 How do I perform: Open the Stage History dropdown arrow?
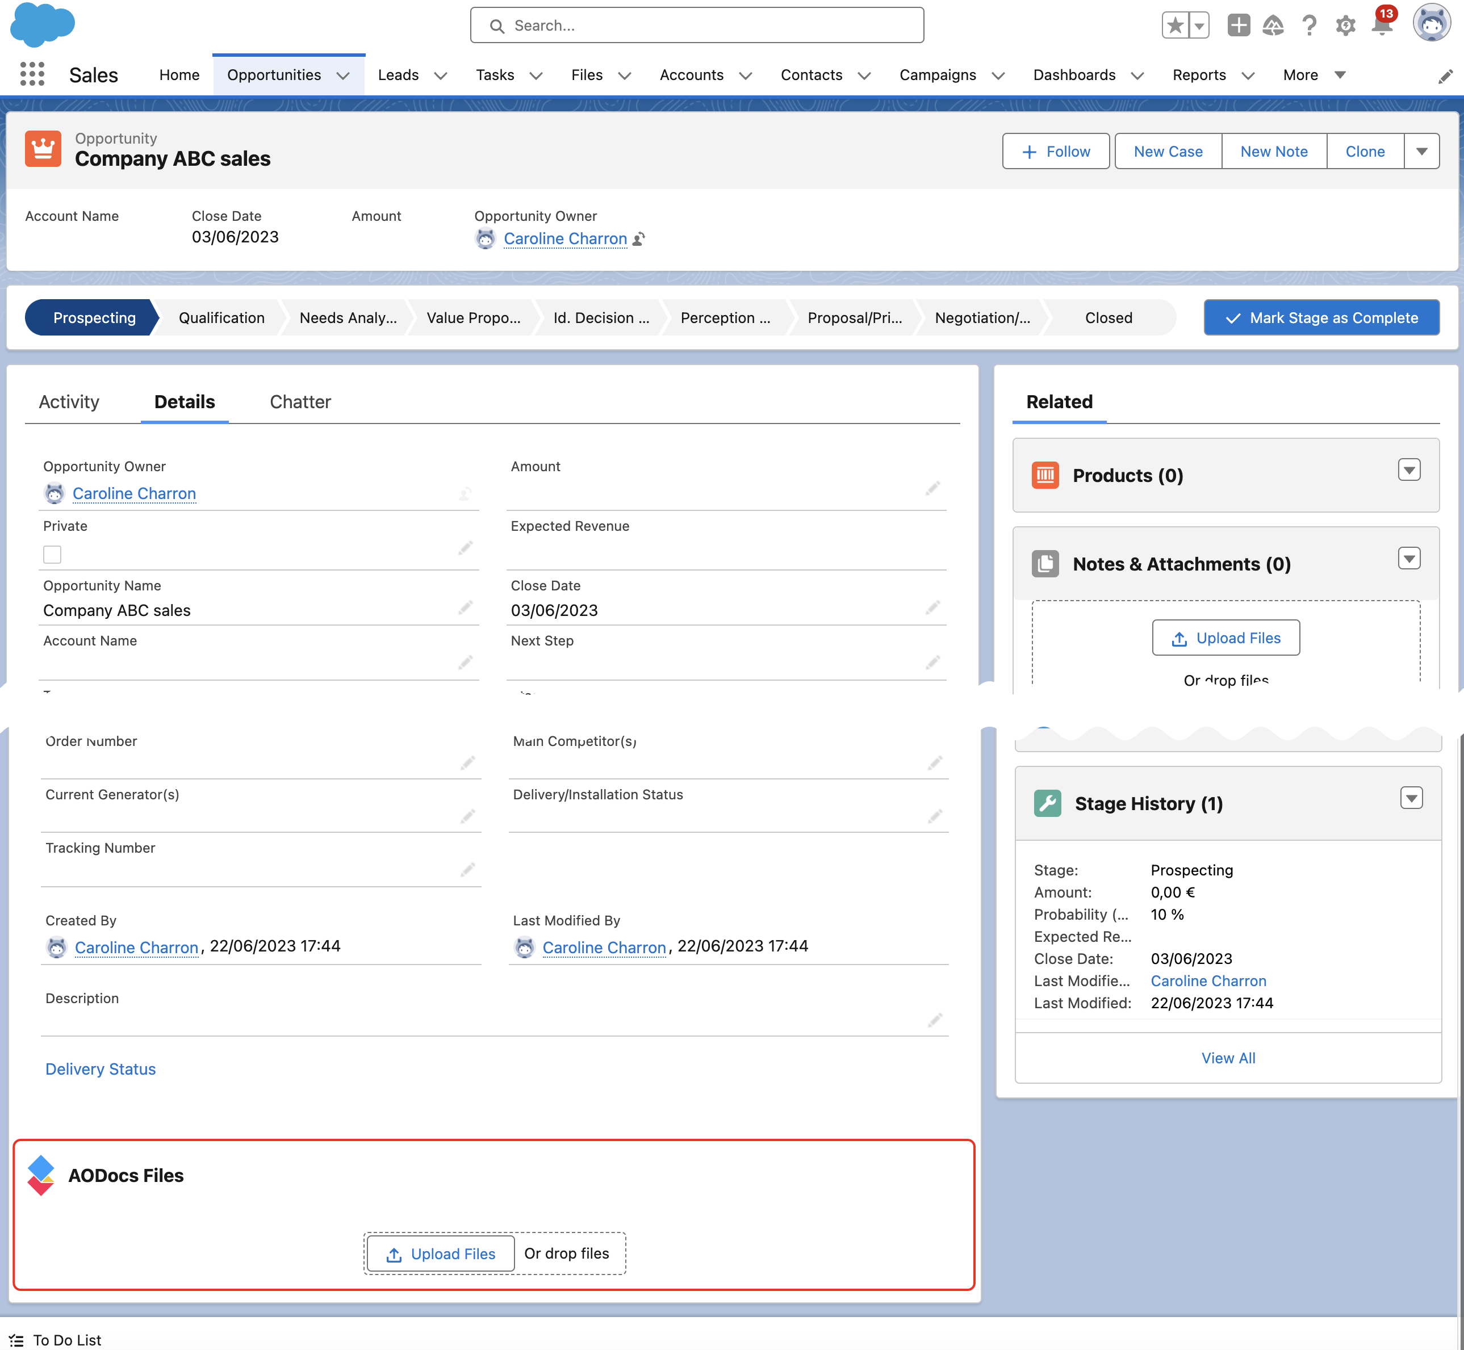click(1411, 798)
